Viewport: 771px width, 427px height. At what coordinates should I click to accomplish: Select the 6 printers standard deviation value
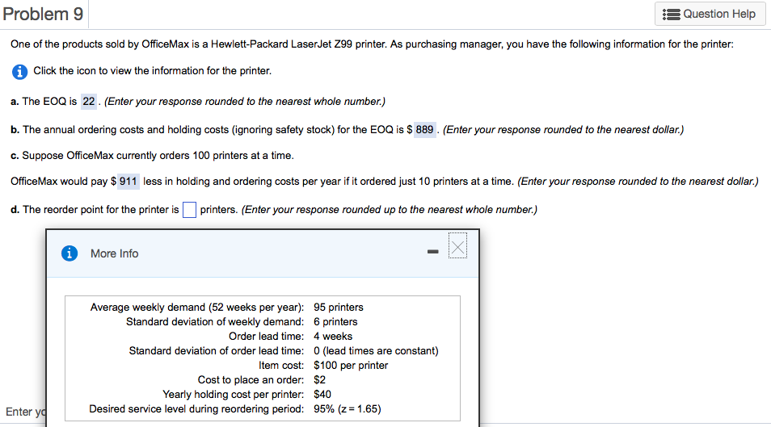(335, 322)
